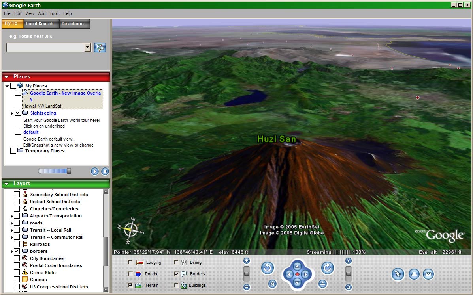The width and height of the screenshot is (473, 295).
Task: Click the Buildings icon
Action: point(184,286)
